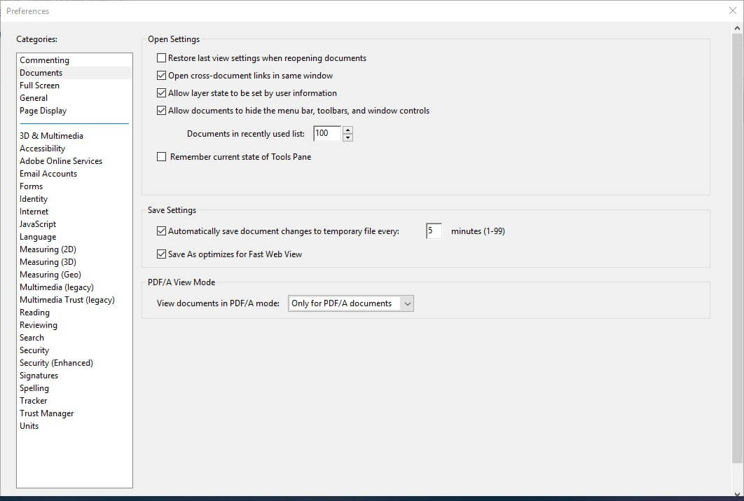This screenshot has width=744, height=501.
Task: Uncheck Open cross-document links in same window
Action: click(x=161, y=76)
